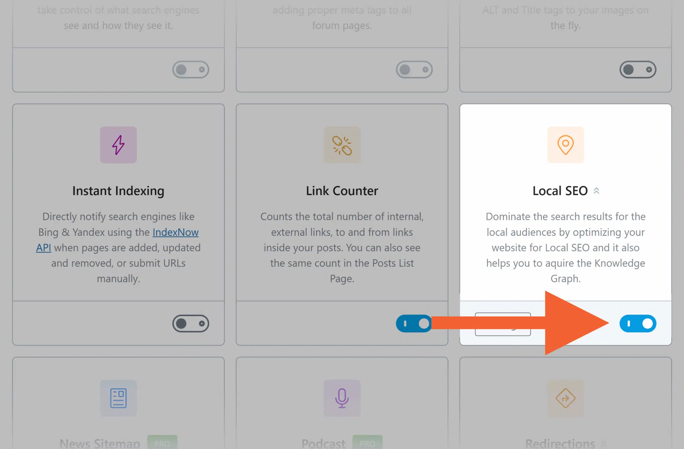Enable the Instant Indexing module toggle

(191, 323)
